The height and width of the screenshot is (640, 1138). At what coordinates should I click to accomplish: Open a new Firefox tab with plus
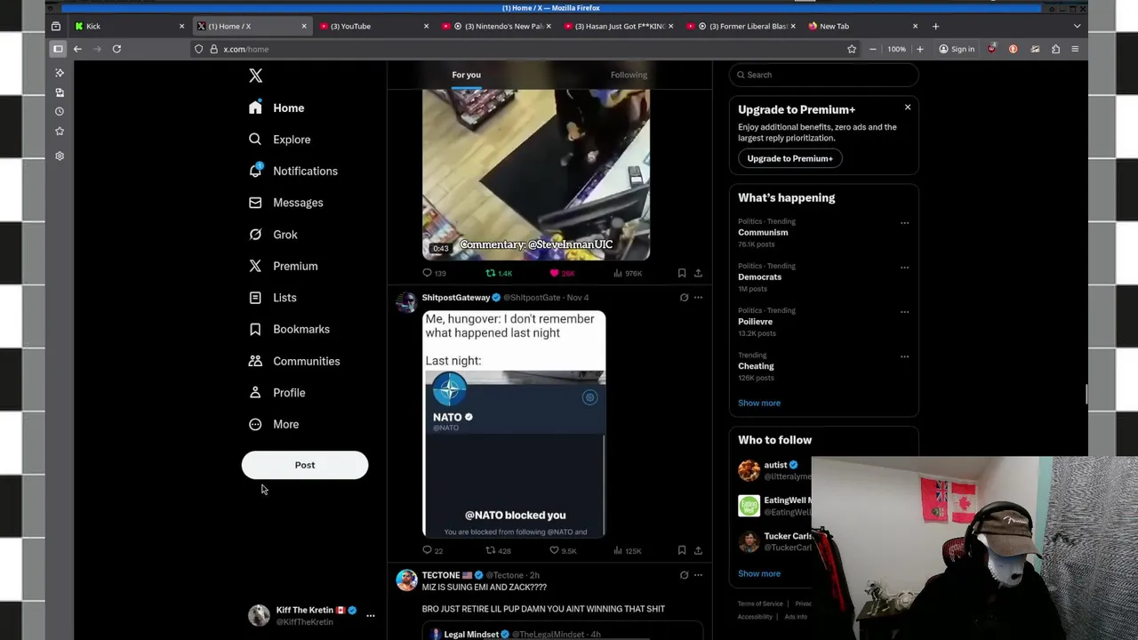pyautogui.click(x=935, y=26)
